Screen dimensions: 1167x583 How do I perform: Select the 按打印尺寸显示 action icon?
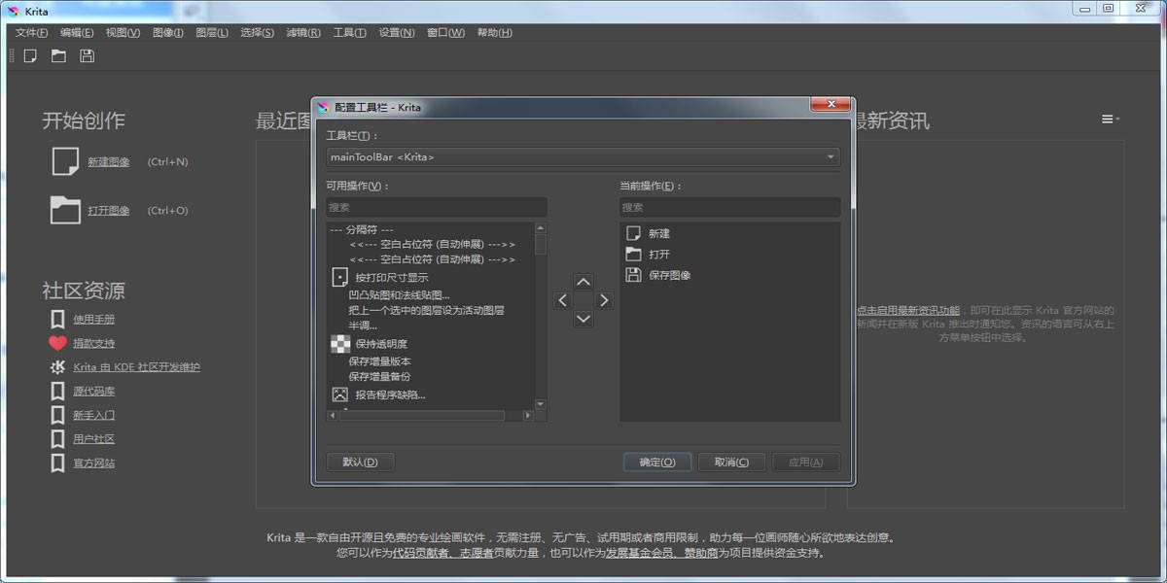tap(338, 277)
